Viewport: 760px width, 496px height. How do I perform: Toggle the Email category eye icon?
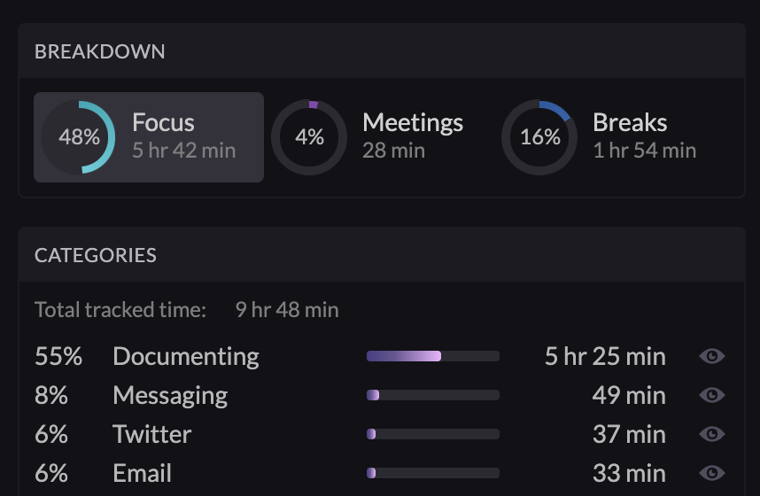pyautogui.click(x=712, y=473)
